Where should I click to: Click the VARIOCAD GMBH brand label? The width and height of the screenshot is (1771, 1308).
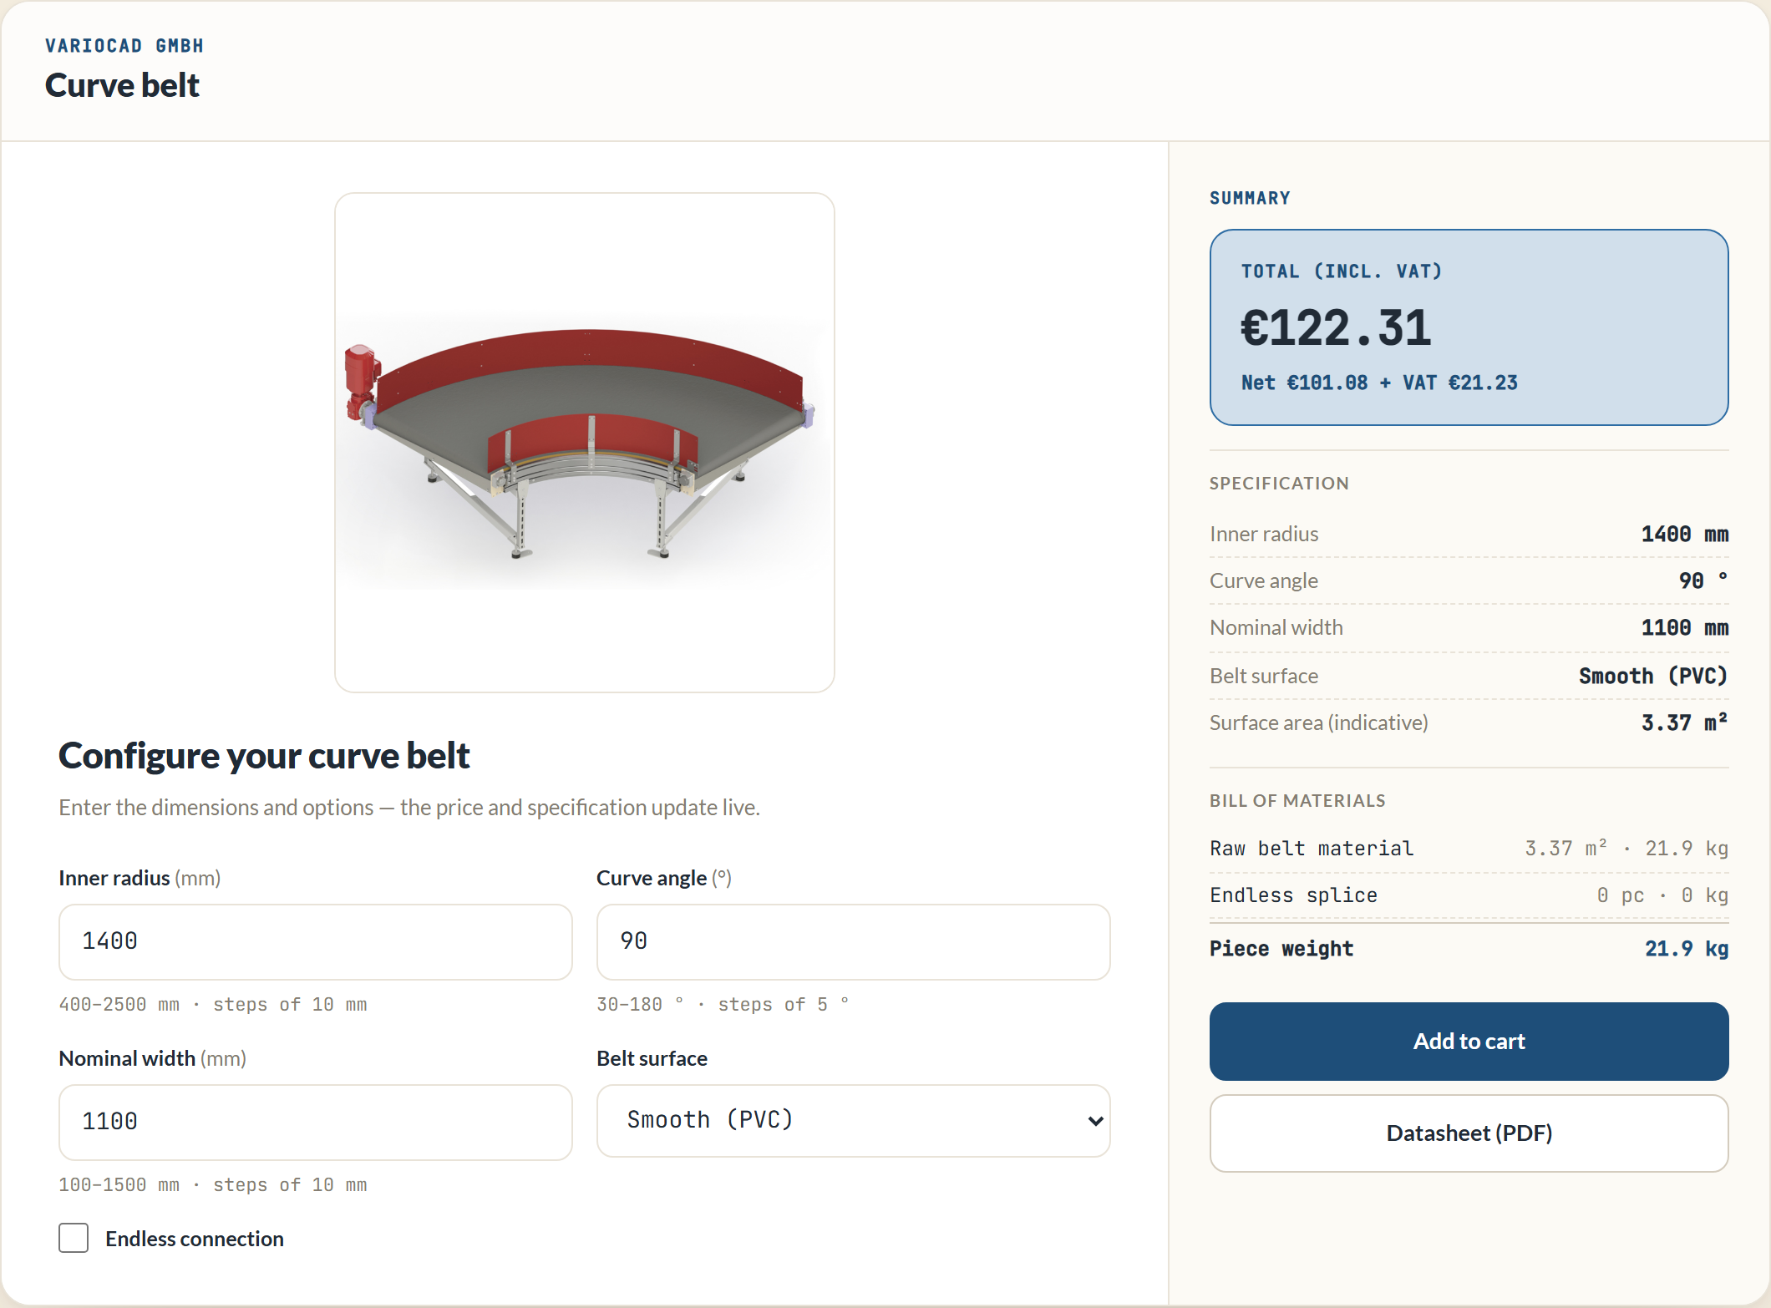coord(124,46)
